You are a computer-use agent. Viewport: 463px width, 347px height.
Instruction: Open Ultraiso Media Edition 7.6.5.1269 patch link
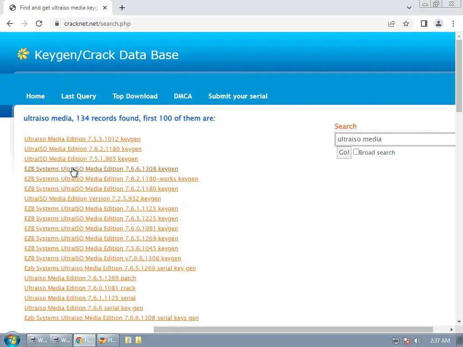pos(80,278)
